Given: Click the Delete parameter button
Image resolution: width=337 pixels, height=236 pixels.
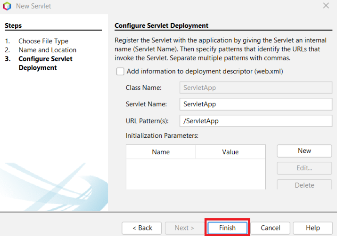Looking at the screenshot, I should point(304,185).
